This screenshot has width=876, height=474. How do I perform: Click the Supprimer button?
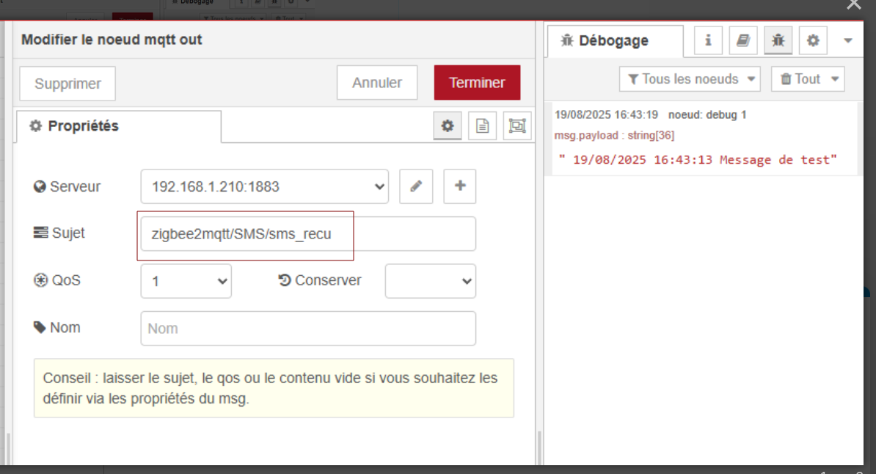pyautogui.click(x=67, y=84)
